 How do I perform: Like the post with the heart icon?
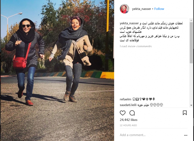point(123,113)
